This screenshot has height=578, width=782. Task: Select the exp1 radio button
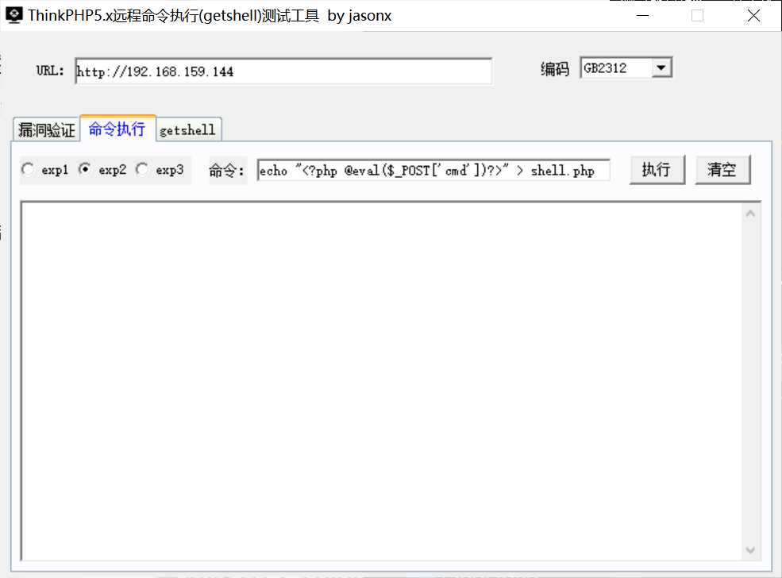29,170
